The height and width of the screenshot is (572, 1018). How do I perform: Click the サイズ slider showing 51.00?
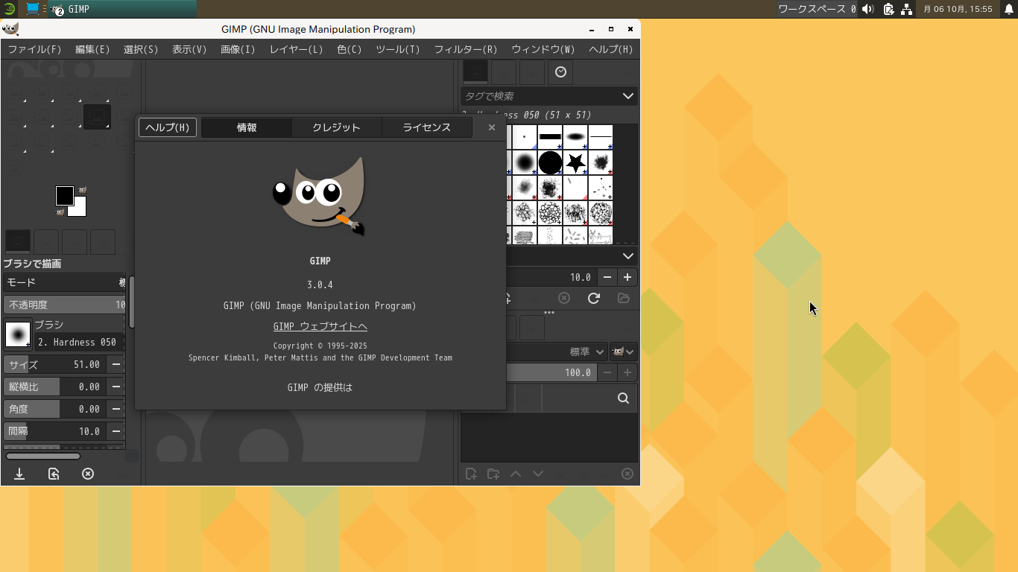click(54, 364)
